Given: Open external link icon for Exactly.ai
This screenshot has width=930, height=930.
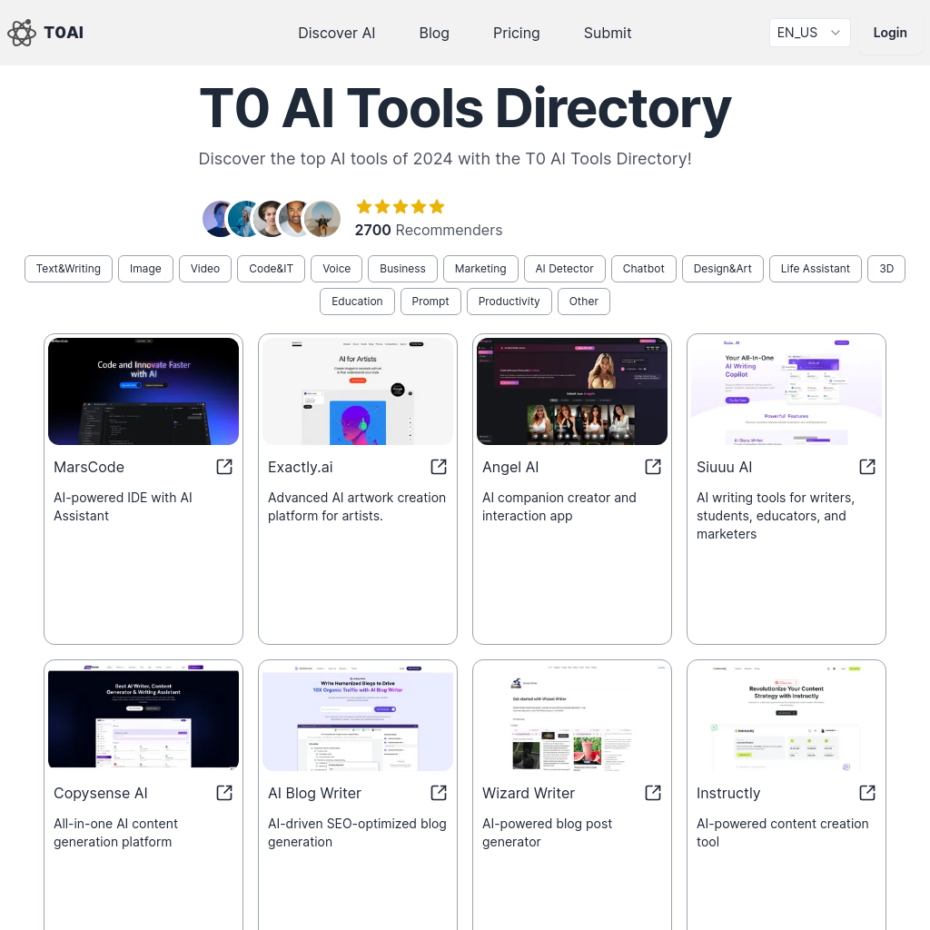Looking at the screenshot, I should click(439, 467).
